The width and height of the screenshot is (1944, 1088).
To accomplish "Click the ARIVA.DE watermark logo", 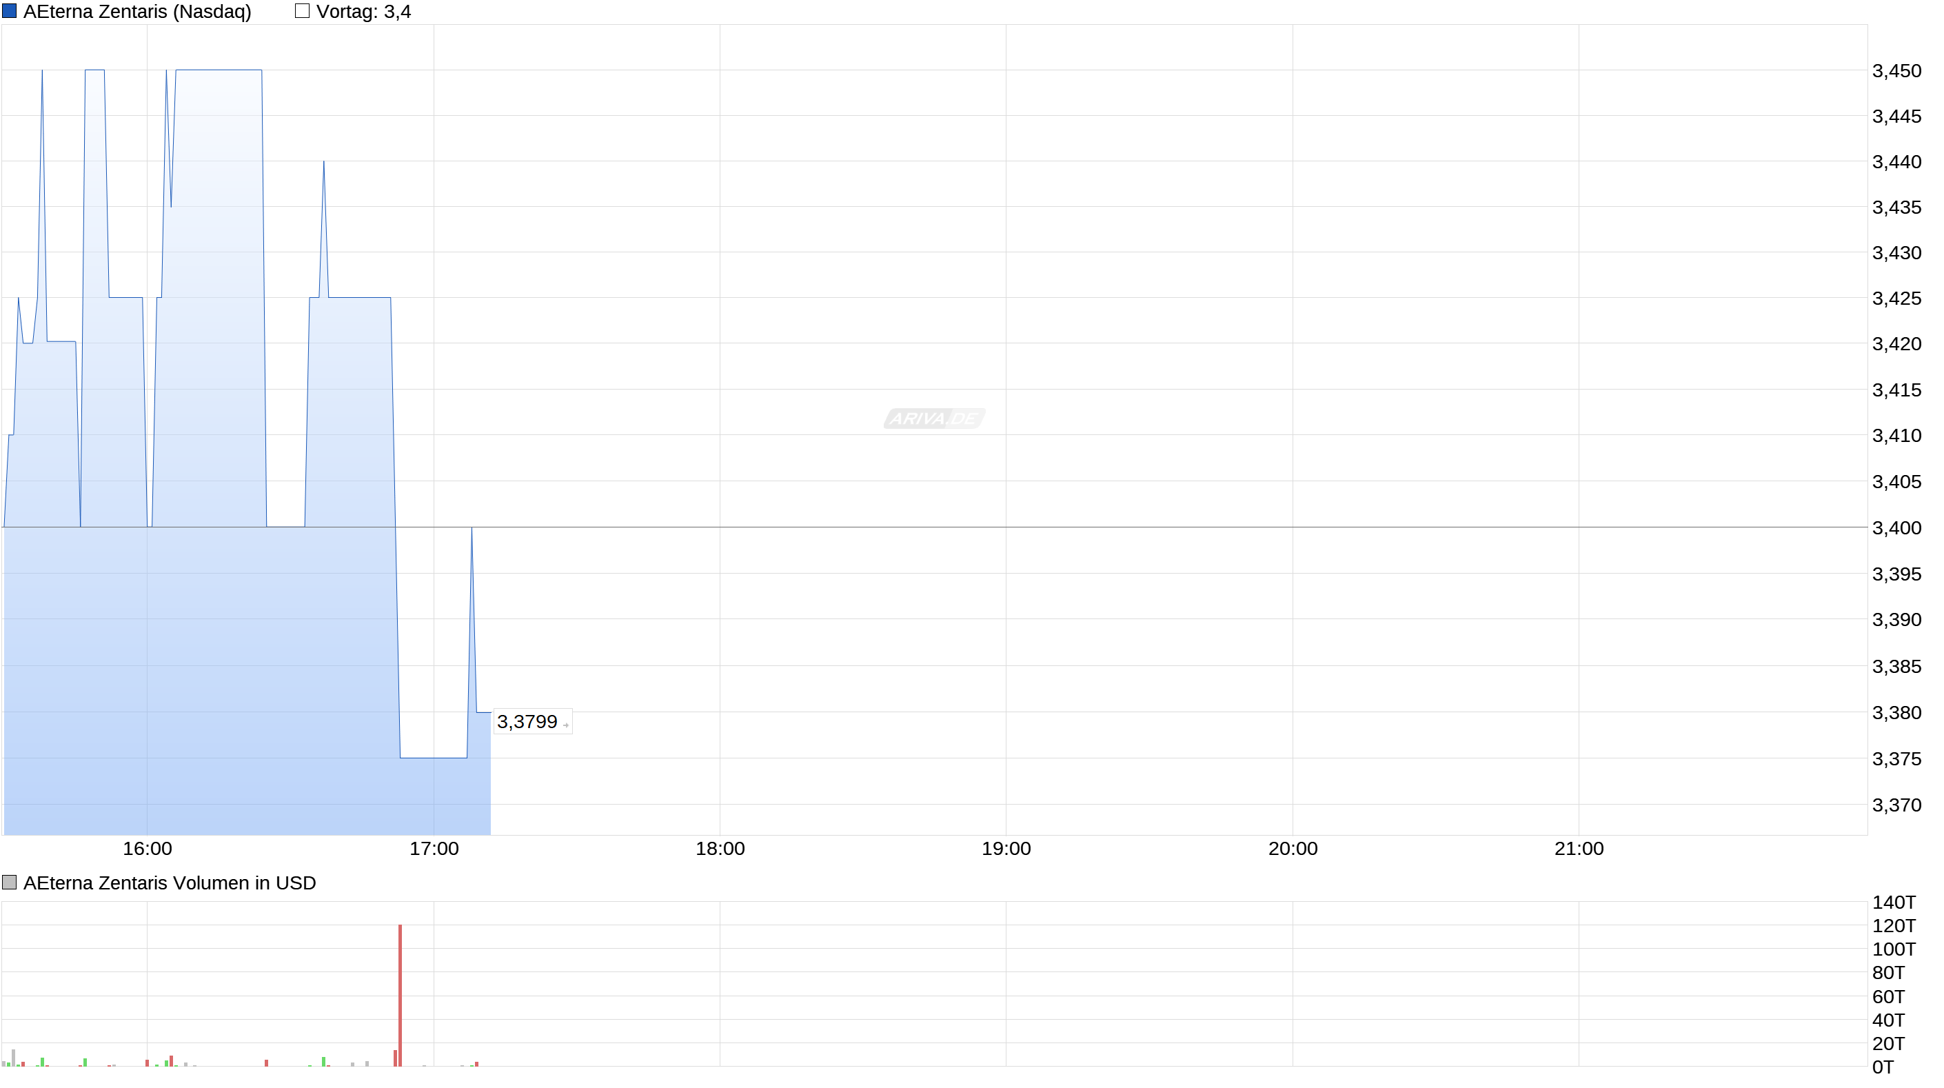I will (933, 419).
